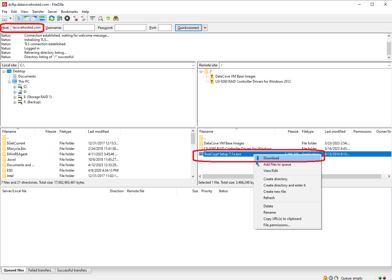Toggle the remote directory tree display

click(34, 18)
